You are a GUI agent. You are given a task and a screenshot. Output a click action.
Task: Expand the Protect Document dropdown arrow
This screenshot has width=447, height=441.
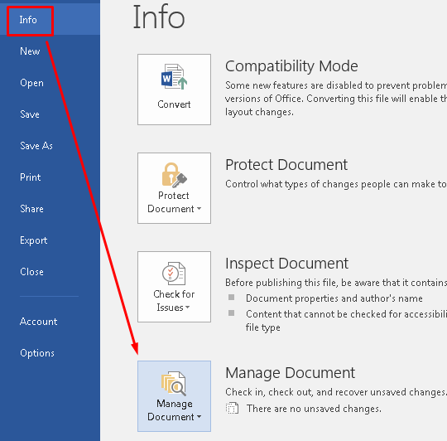199,209
